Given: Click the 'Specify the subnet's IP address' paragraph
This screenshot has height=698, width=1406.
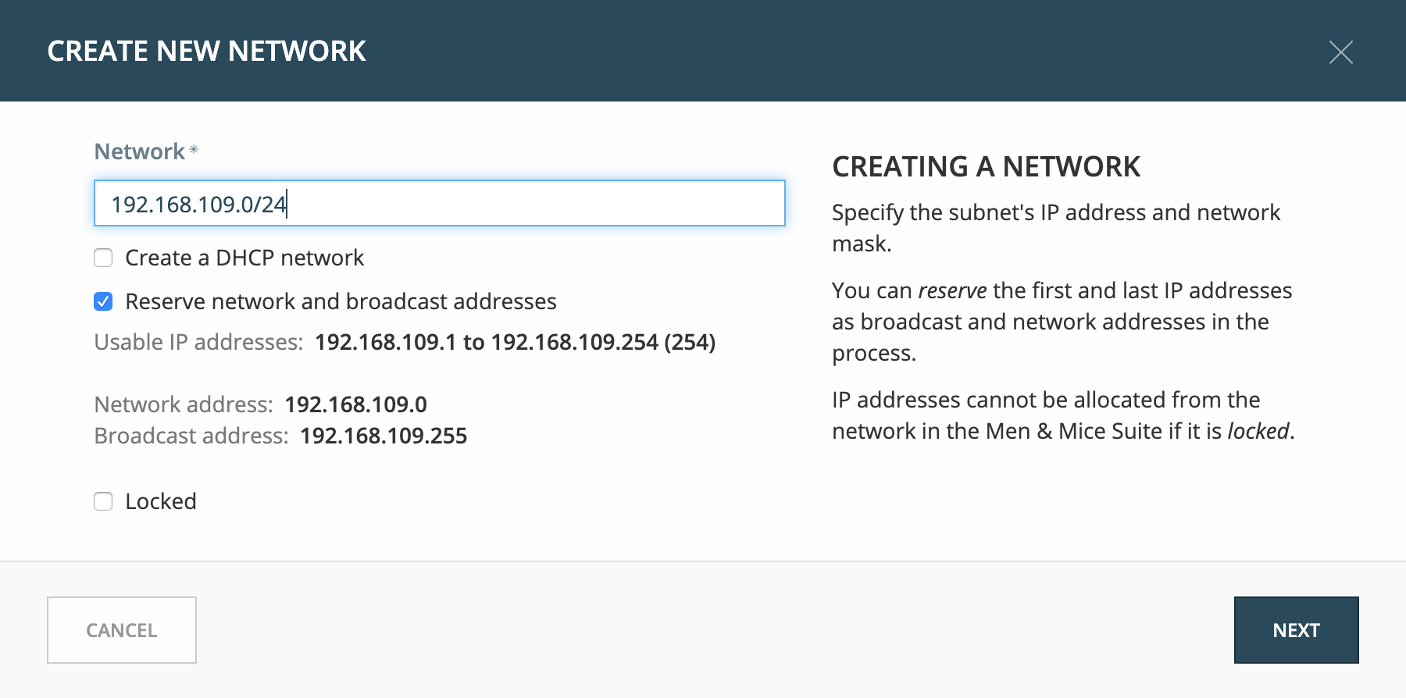Looking at the screenshot, I should pos(1056,228).
